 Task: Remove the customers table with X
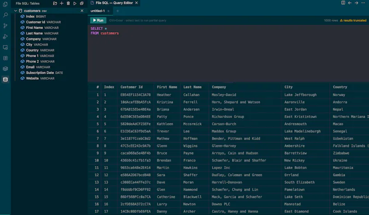82,11
